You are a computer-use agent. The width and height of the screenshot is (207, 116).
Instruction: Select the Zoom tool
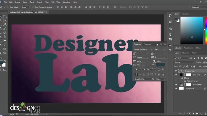coord(5,53)
